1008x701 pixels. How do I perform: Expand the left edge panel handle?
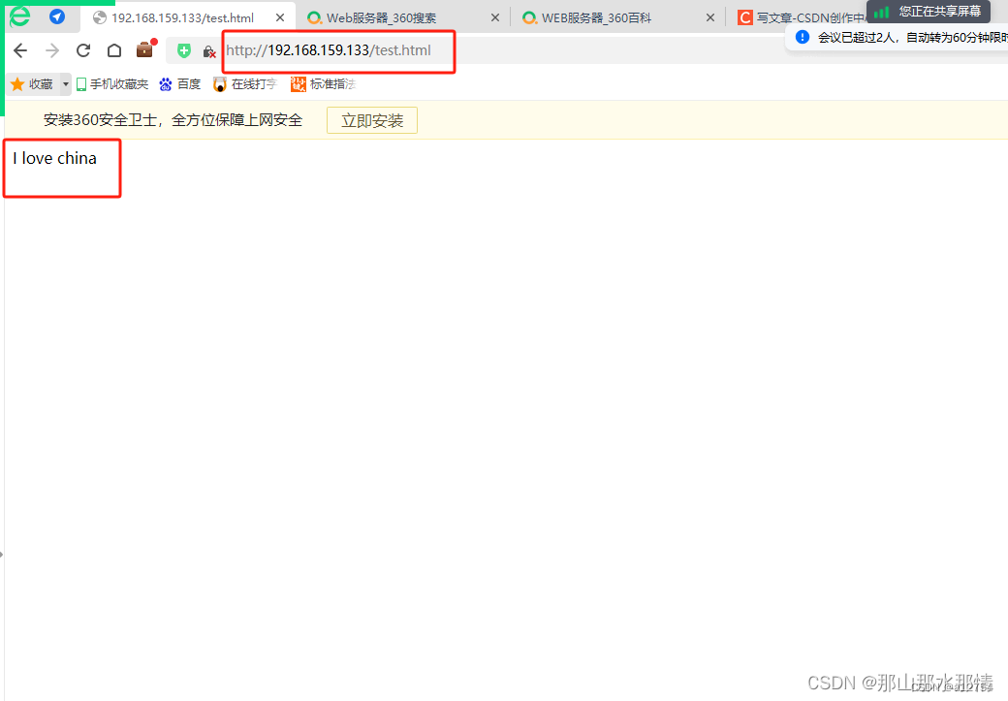click(4, 554)
